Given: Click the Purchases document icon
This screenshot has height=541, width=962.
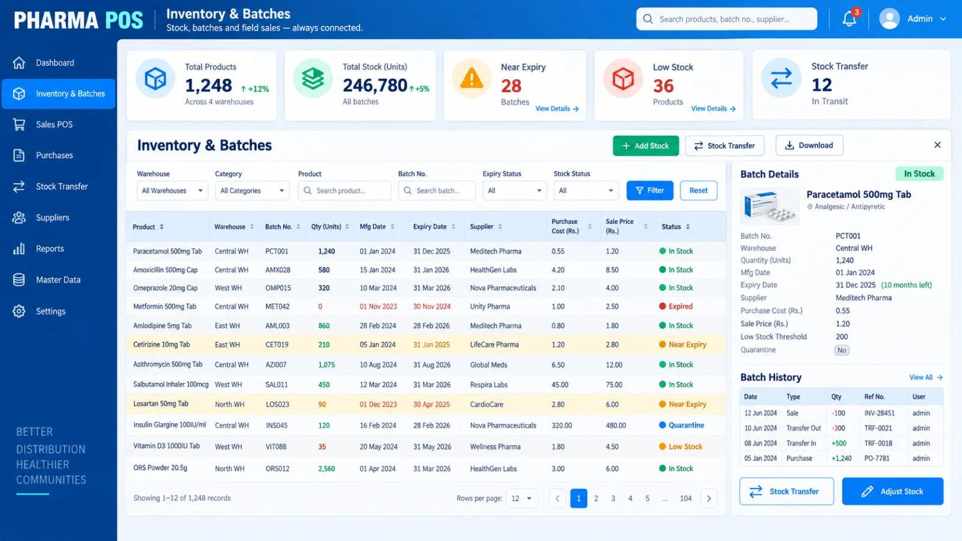Looking at the screenshot, I should coord(19,155).
